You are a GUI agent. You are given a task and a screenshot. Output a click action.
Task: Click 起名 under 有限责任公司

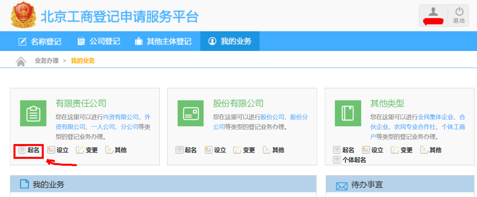click(x=29, y=150)
